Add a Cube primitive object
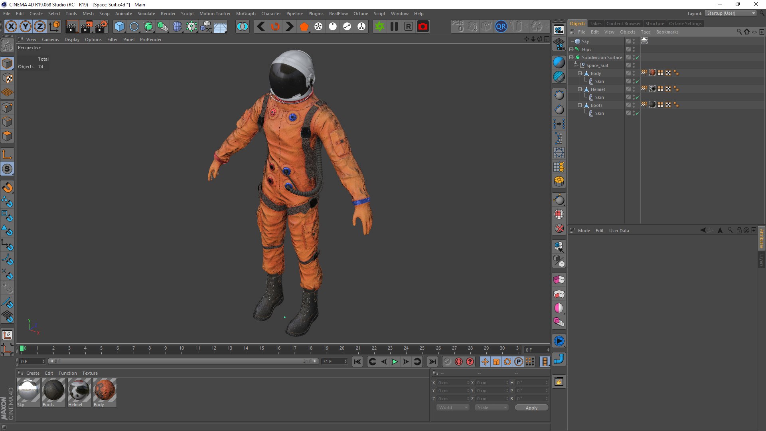766x431 pixels. [x=119, y=26]
